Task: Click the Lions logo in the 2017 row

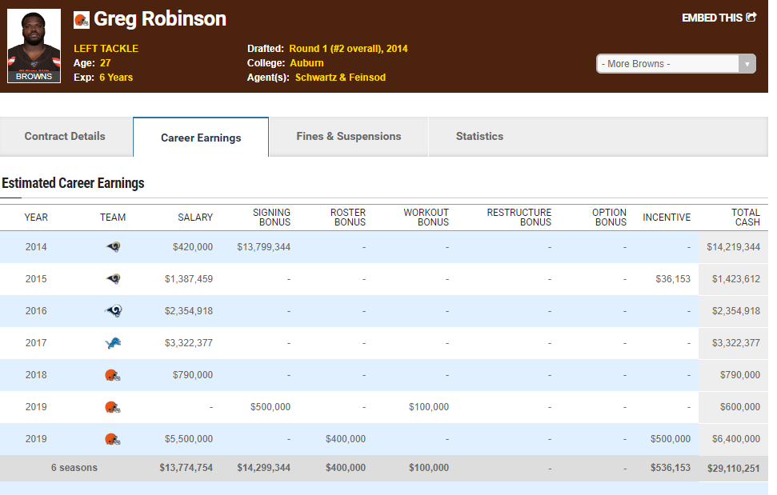Action: [x=113, y=343]
